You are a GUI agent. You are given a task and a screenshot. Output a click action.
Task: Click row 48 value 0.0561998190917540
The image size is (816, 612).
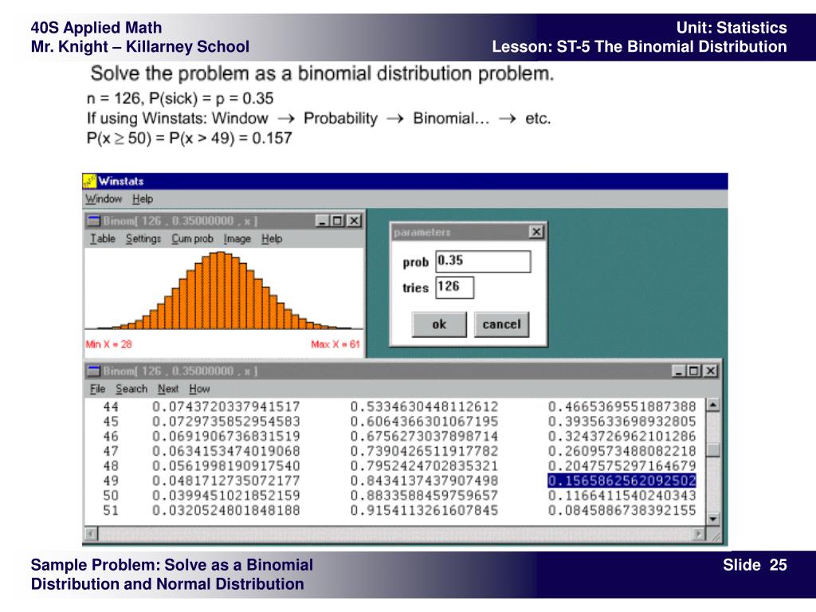[x=226, y=465]
